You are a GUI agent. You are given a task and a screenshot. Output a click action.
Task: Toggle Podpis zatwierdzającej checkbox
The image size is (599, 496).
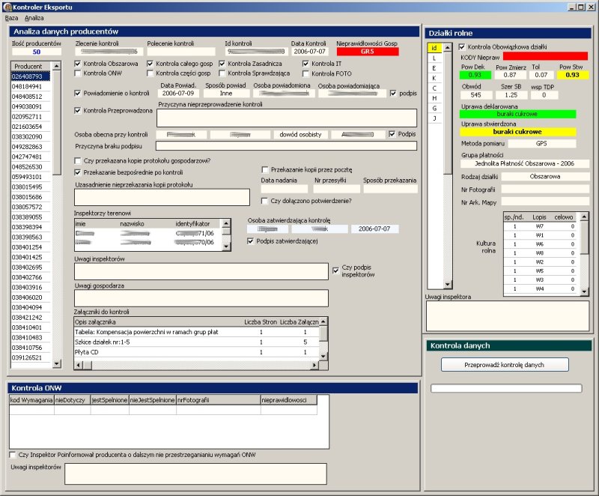pos(251,241)
